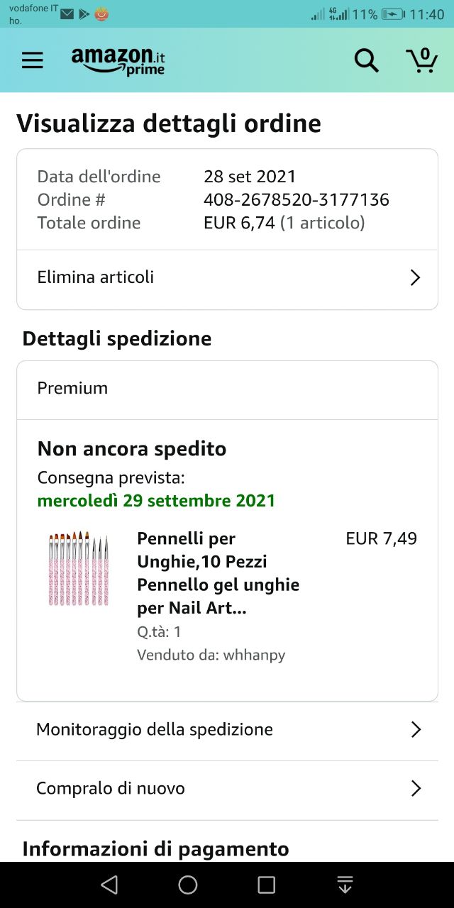Image resolution: width=454 pixels, height=908 pixels.
Task: Choose Compralo di nuovo
Action: point(111,789)
